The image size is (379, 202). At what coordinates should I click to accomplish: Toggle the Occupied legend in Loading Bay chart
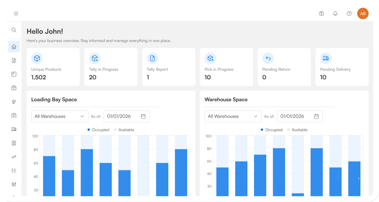98,130
